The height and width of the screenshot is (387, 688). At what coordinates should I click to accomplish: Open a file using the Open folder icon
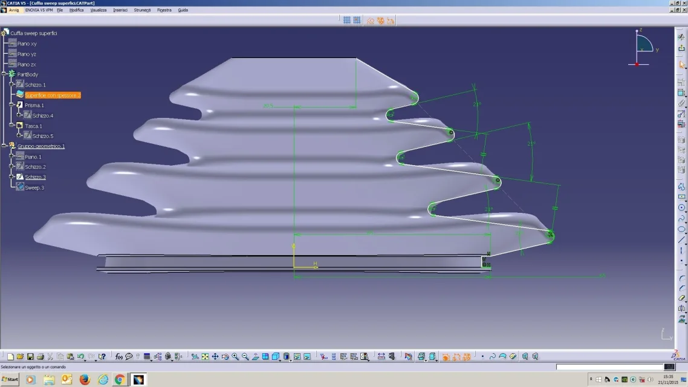(20, 357)
